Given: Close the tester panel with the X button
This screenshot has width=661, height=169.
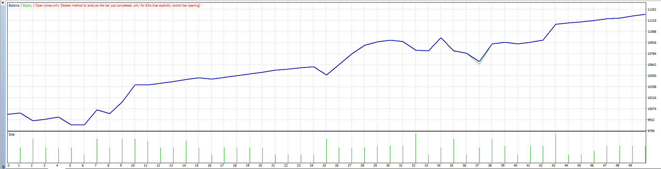Looking at the screenshot, I should click(x=3, y=2).
